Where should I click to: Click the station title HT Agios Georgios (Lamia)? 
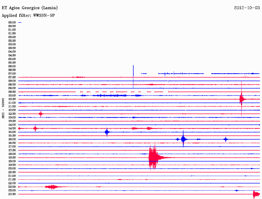(x=30, y=8)
